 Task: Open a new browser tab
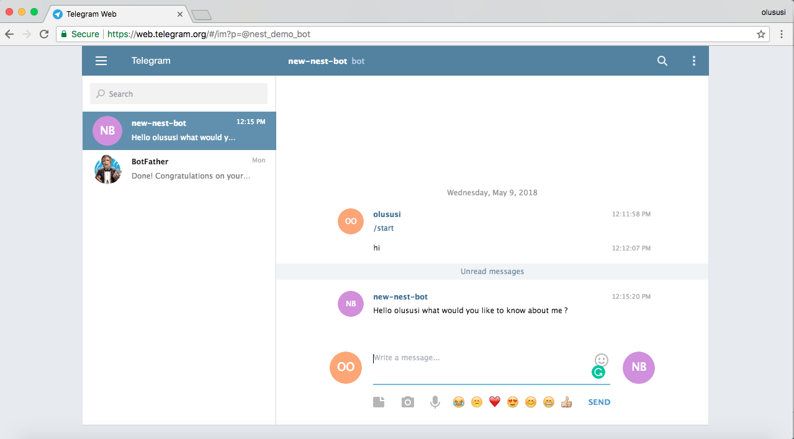click(201, 14)
